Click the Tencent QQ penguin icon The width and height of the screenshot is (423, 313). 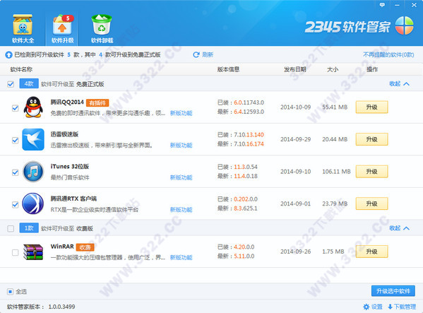pos(33,107)
